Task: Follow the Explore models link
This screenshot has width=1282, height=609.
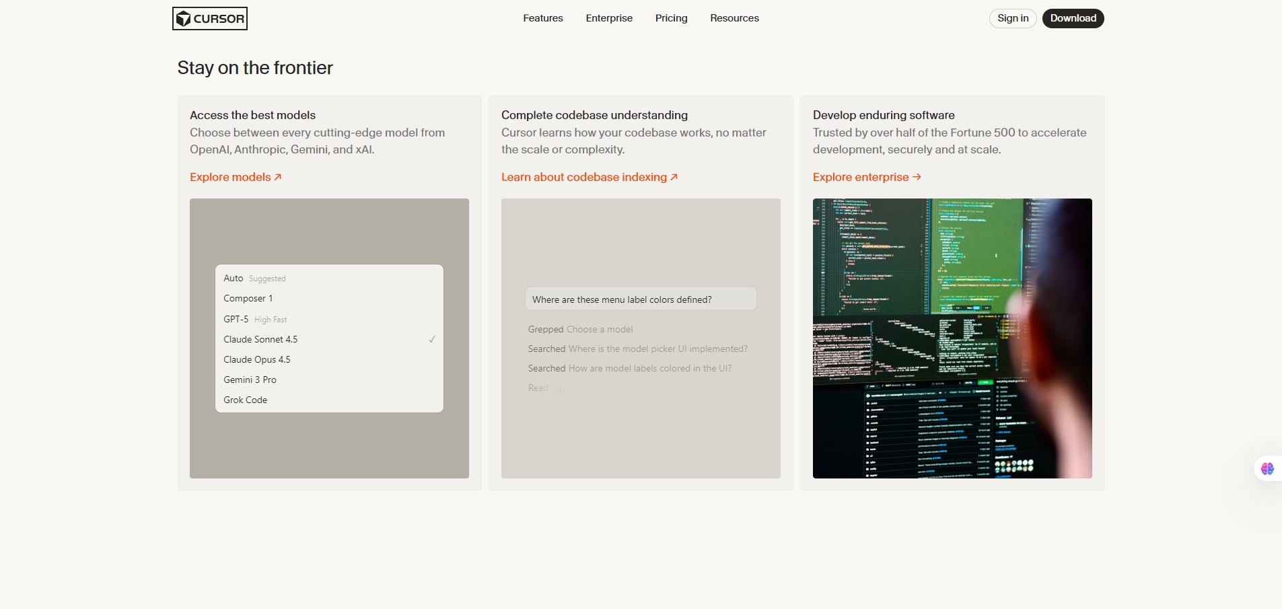Action: click(x=236, y=177)
